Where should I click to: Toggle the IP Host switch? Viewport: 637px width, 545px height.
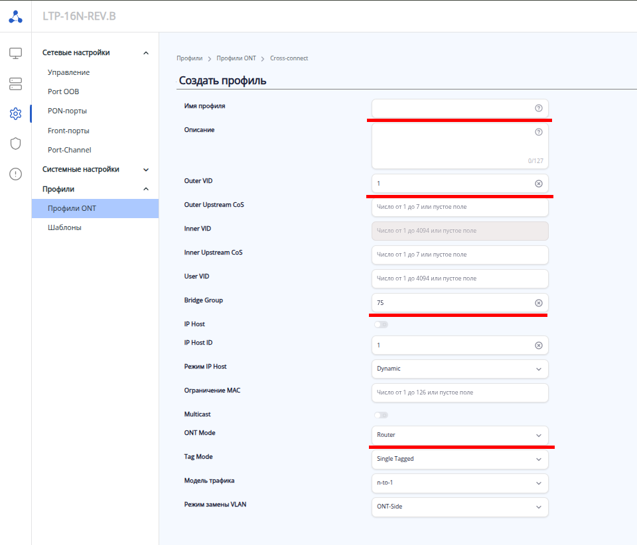click(x=381, y=324)
